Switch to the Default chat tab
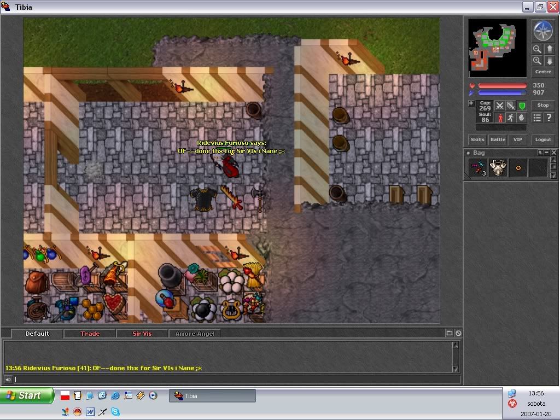 coord(37,334)
